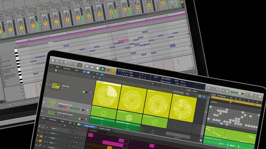
Task: Adjust Analog Saw Punch volume slider
Action: pyautogui.click(x=78, y=109)
